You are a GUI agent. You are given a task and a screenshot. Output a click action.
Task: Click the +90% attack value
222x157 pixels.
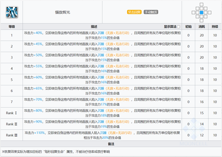(x=38, y=122)
